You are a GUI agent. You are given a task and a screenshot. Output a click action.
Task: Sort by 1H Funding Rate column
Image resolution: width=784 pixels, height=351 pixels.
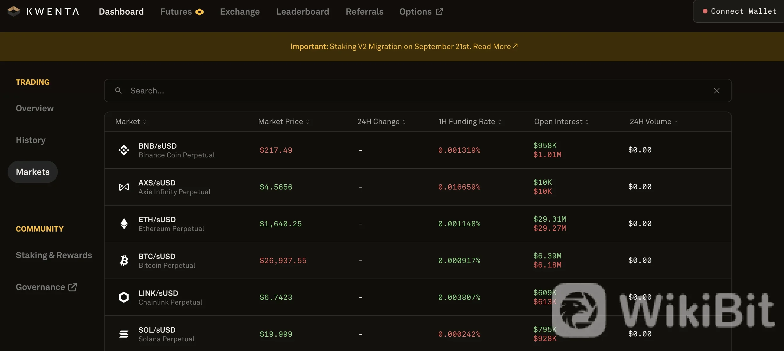(x=470, y=122)
